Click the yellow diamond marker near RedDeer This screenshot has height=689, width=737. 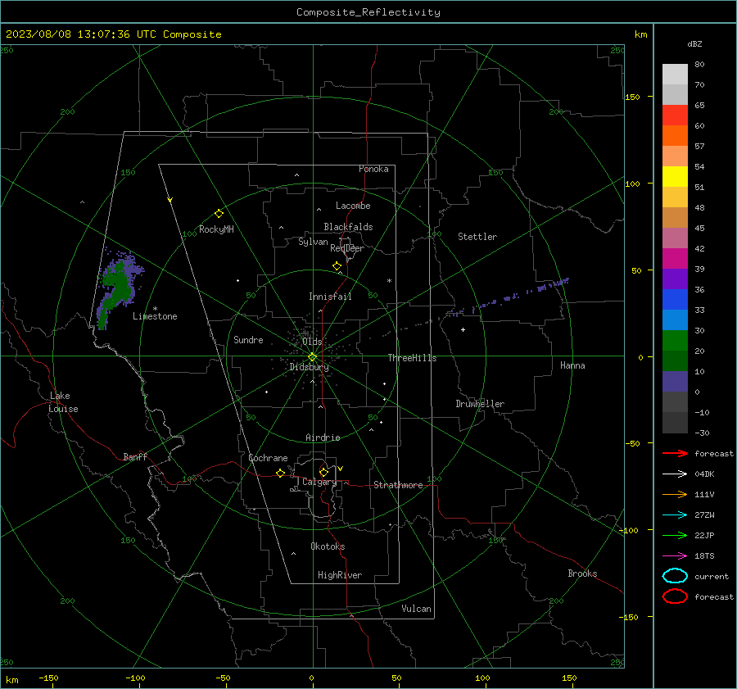click(337, 266)
